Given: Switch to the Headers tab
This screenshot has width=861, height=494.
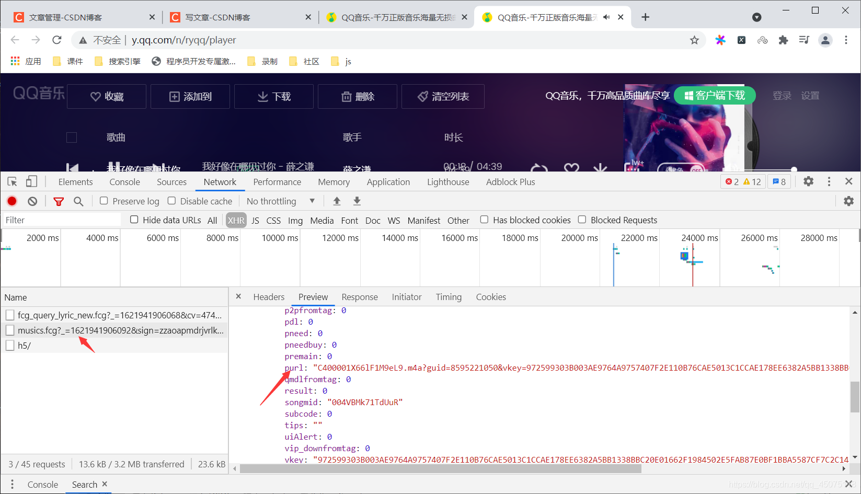Looking at the screenshot, I should [269, 297].
